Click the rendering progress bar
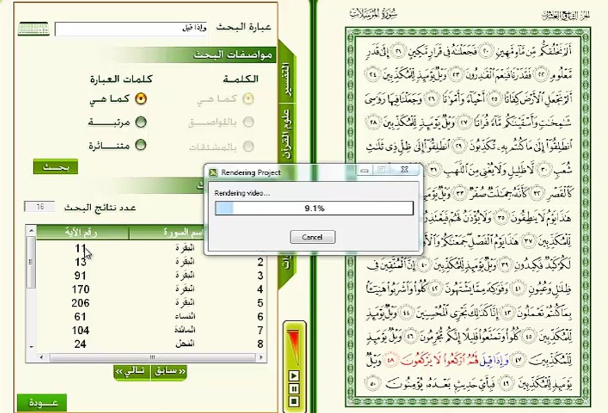This screenshot has height=413, width=608. coord(314,208)
